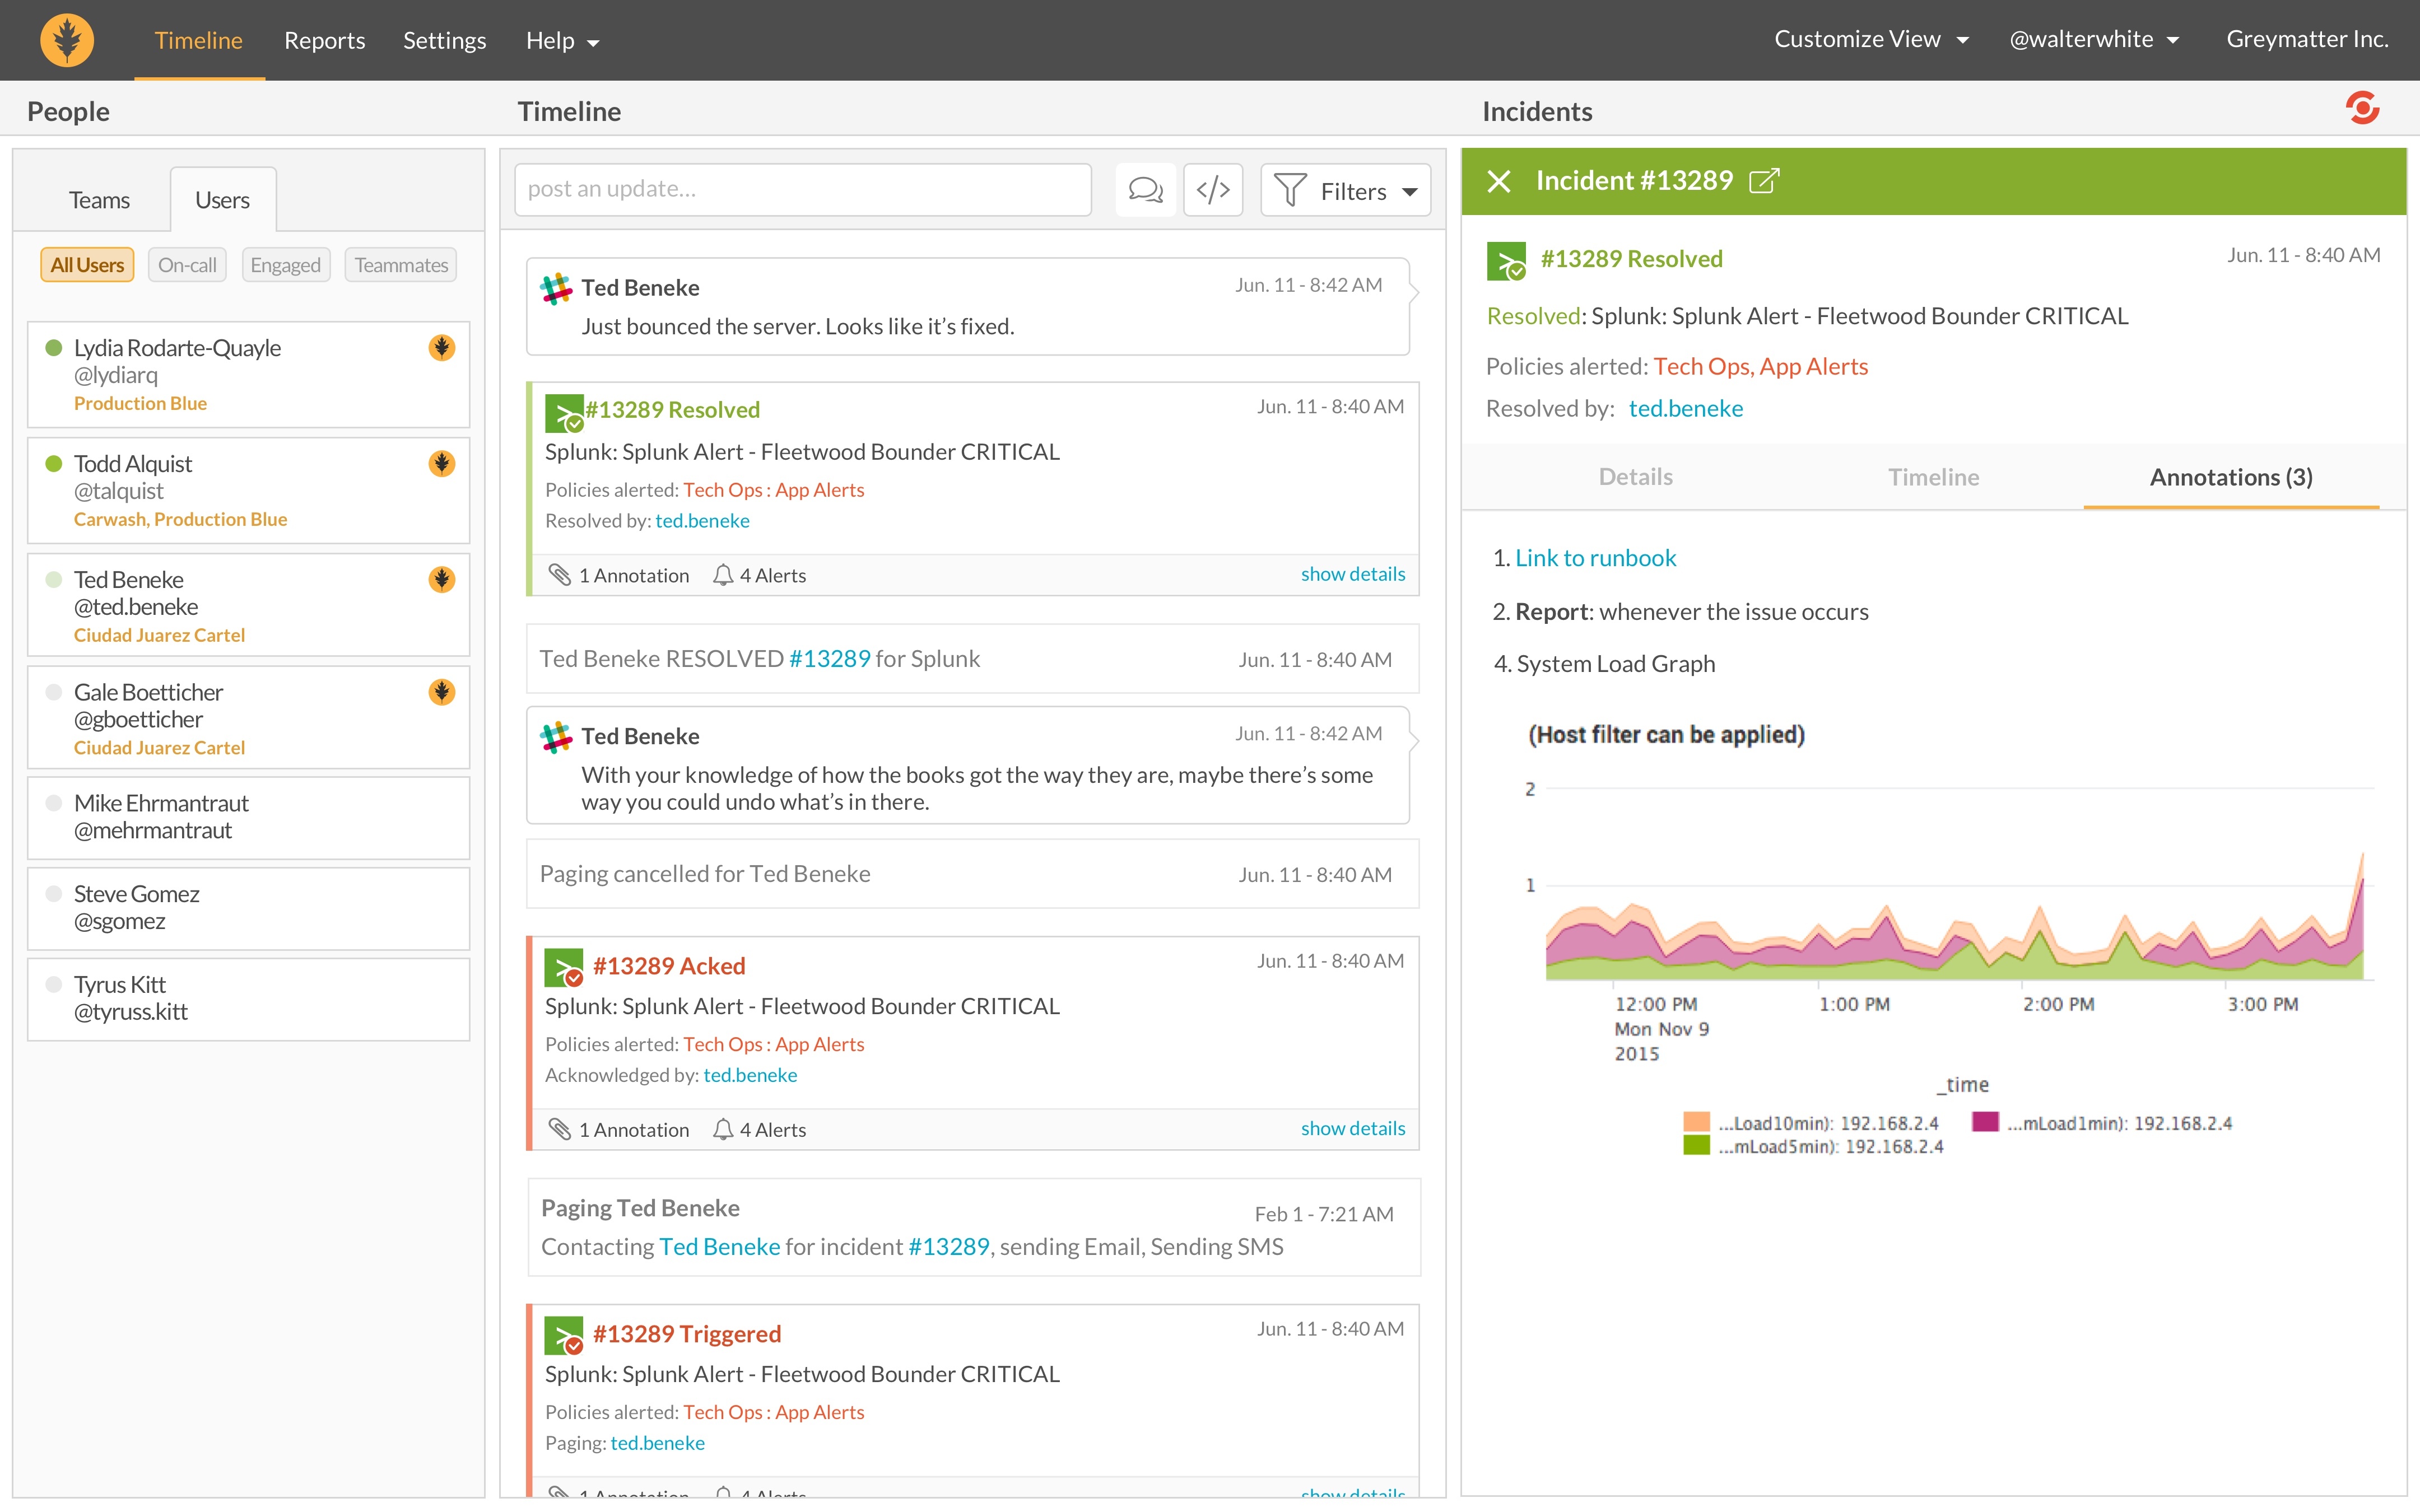
Task: Open the chat bubble message icon
Action: [x=1146, y=189]
